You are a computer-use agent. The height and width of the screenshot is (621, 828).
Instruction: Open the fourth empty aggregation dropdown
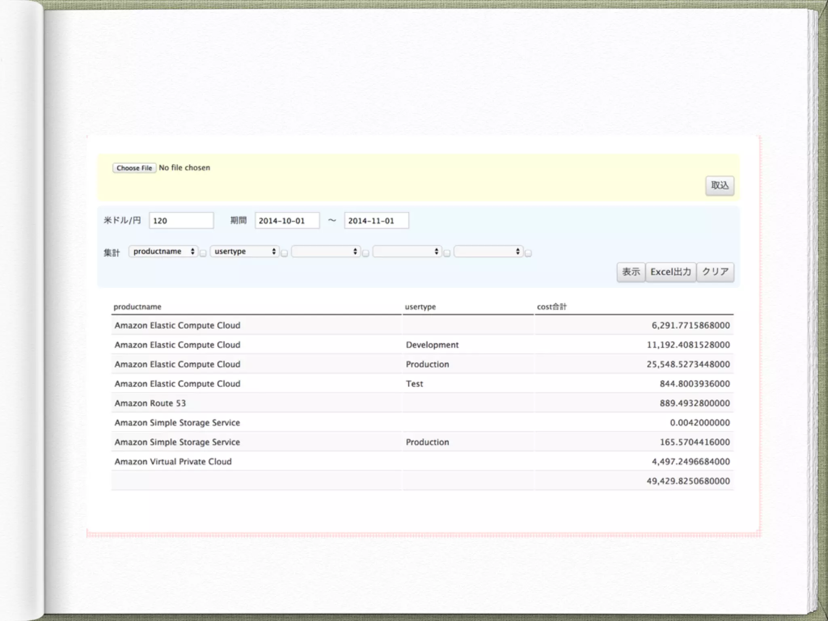[407, 251]
